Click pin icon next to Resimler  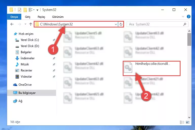(54, 70)
